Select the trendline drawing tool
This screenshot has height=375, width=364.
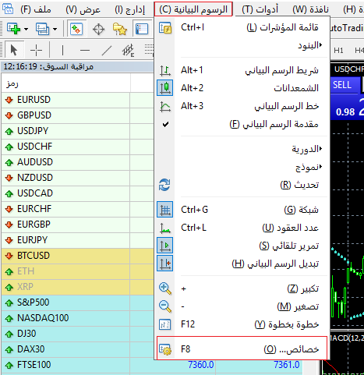pyautogui.click(x=107, y=50)
